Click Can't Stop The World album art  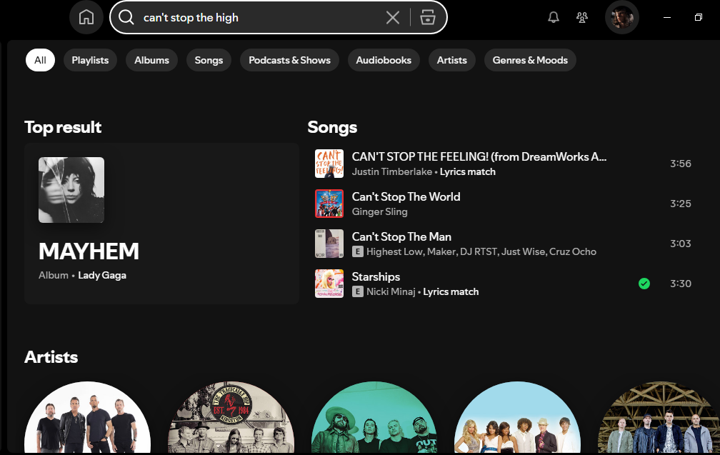click(x=329, y=204)
